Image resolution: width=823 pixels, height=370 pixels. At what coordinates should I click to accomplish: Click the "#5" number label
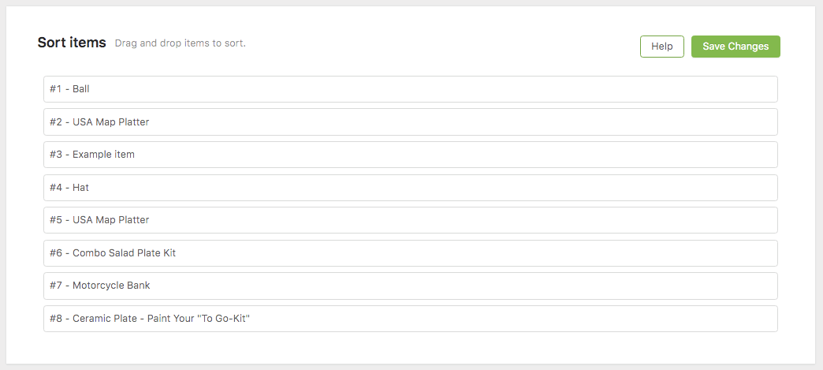(56, 219)
